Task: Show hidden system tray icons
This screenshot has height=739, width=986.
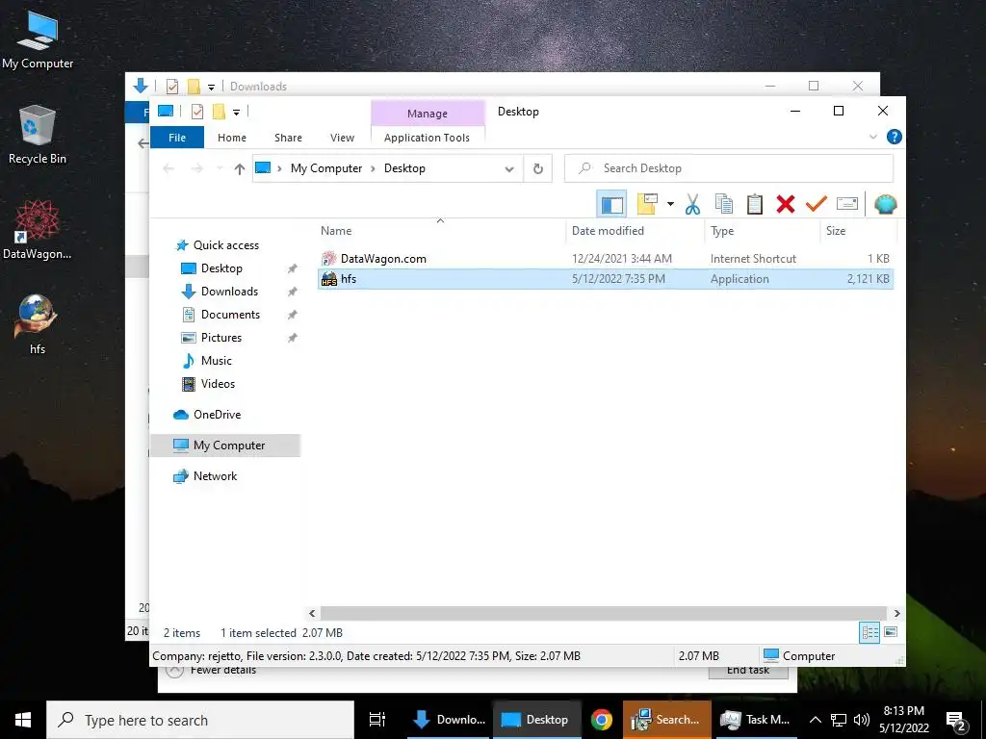Action: (815, 720)
